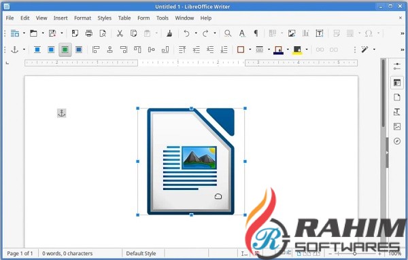Expand the Borders dropdown arrow
Image resolution: width=408 pixels, height=260 pixels.
point(250,50)
